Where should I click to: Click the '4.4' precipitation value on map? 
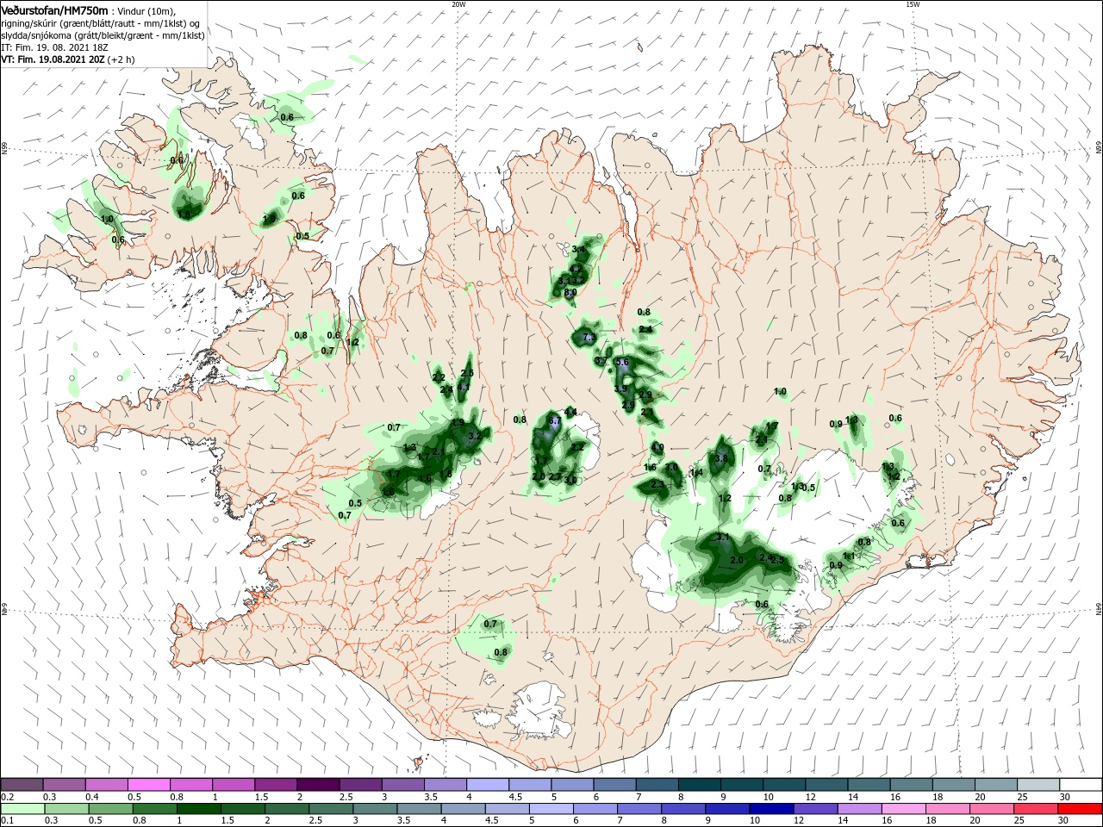(x=570, y=412)
